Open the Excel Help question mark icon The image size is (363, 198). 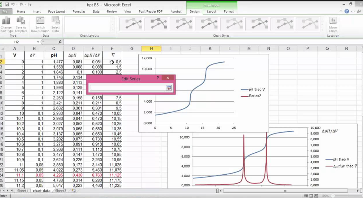pos(347,11)
